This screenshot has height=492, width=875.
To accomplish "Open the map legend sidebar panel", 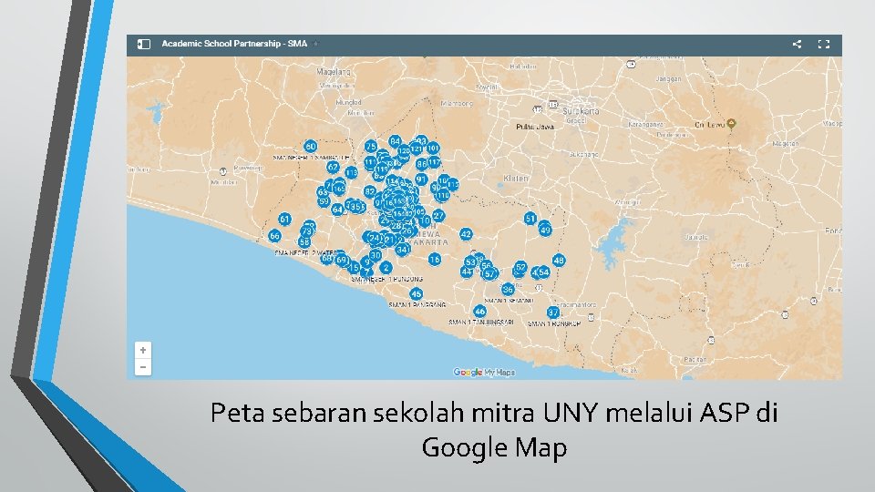I will pos(143,44).
